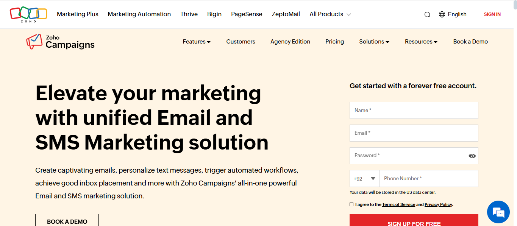Focus the Email input field
This screenshot has width=517, height=226.
[x=414, y=133]
